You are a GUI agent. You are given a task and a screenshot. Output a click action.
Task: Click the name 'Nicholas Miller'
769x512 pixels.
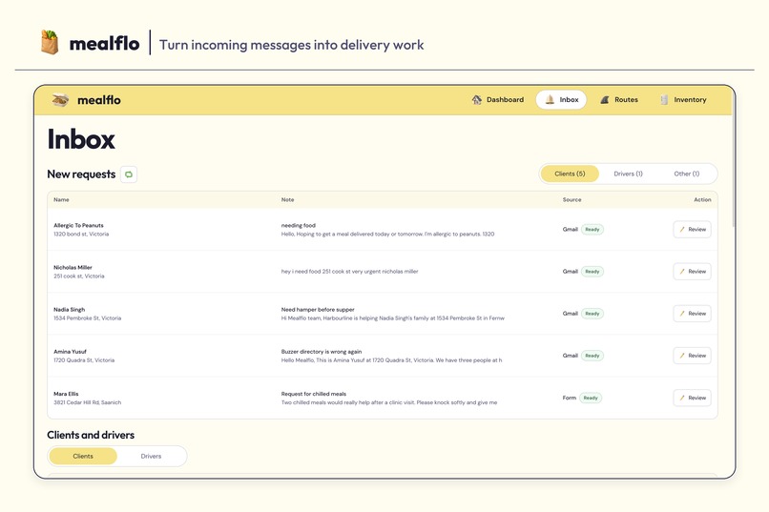coord(73,268)
